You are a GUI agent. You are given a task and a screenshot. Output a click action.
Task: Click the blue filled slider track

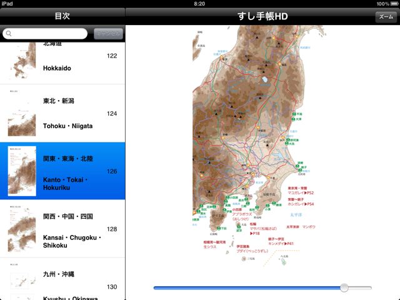[247, 288]
